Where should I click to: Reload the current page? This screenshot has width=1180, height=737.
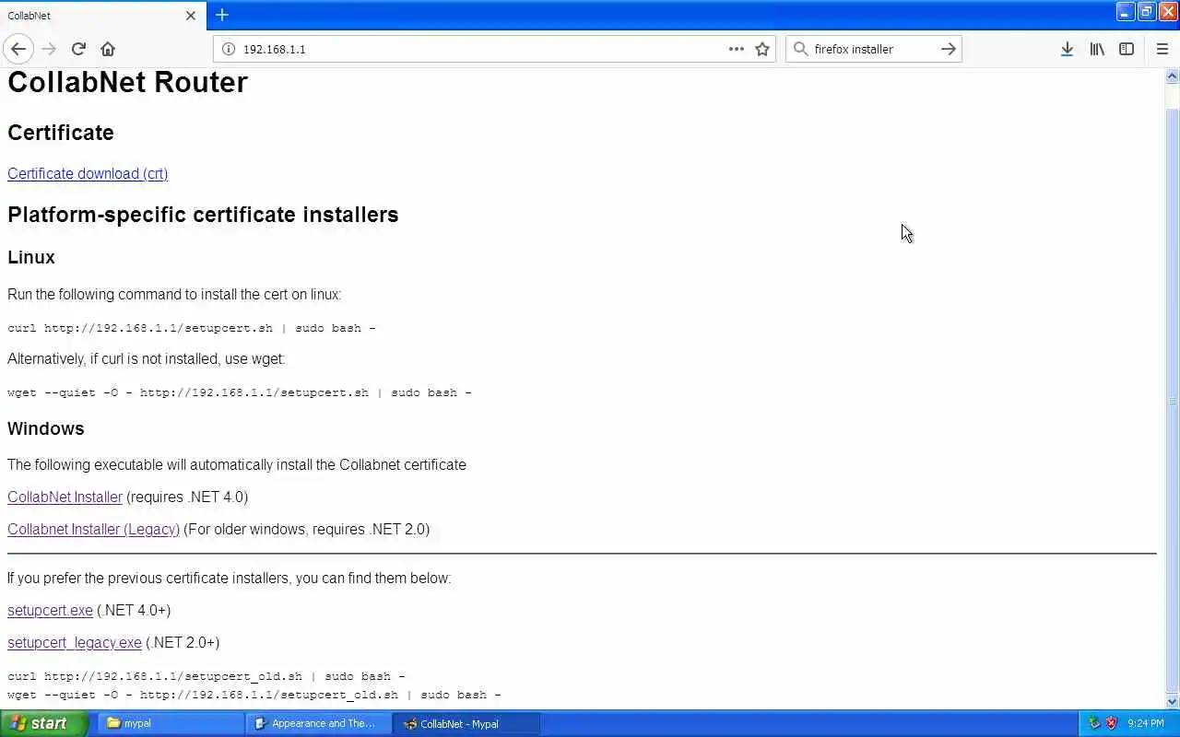click(78, 49)
